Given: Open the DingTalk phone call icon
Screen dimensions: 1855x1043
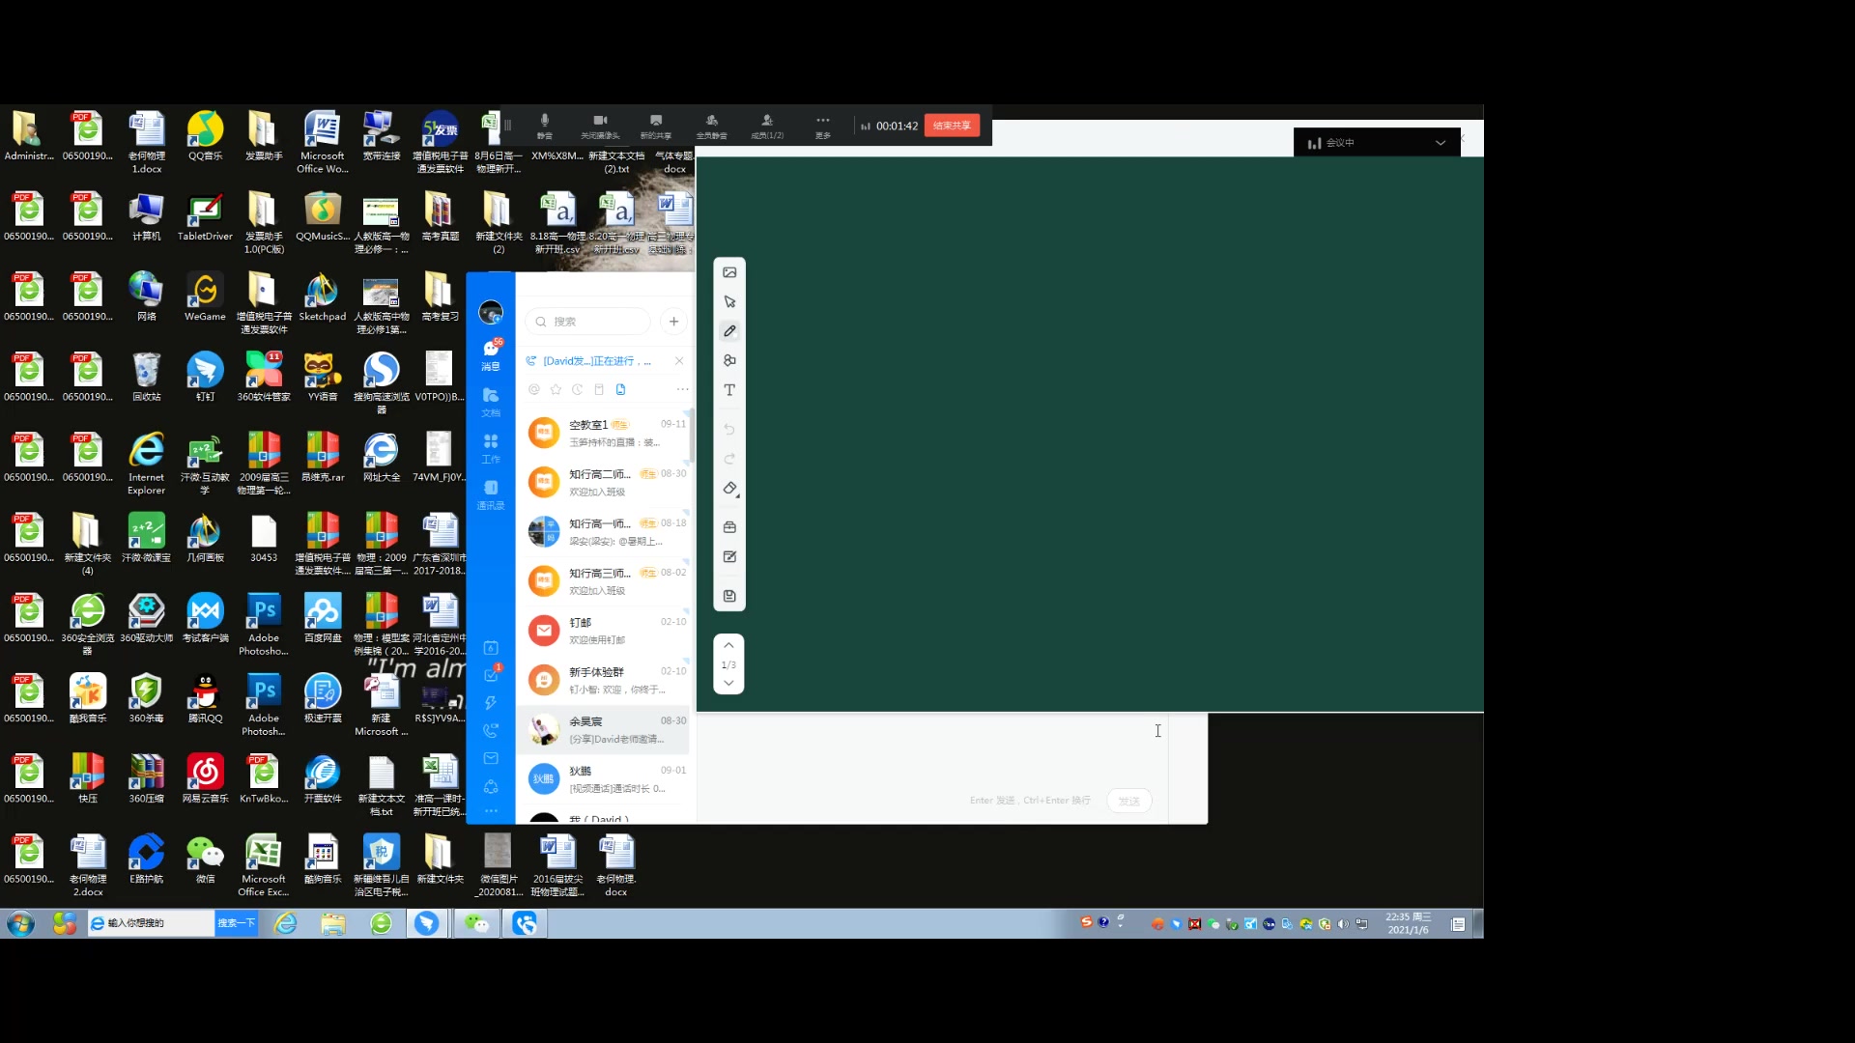Looking at the screenshot, I should point(491,731).
